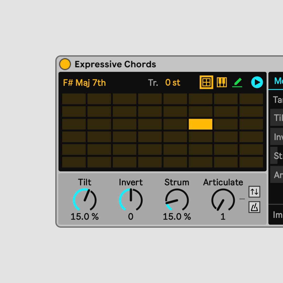The image size is (283, 283).
Task: Enable the Tilt modulation target
Action: point(277,118)
